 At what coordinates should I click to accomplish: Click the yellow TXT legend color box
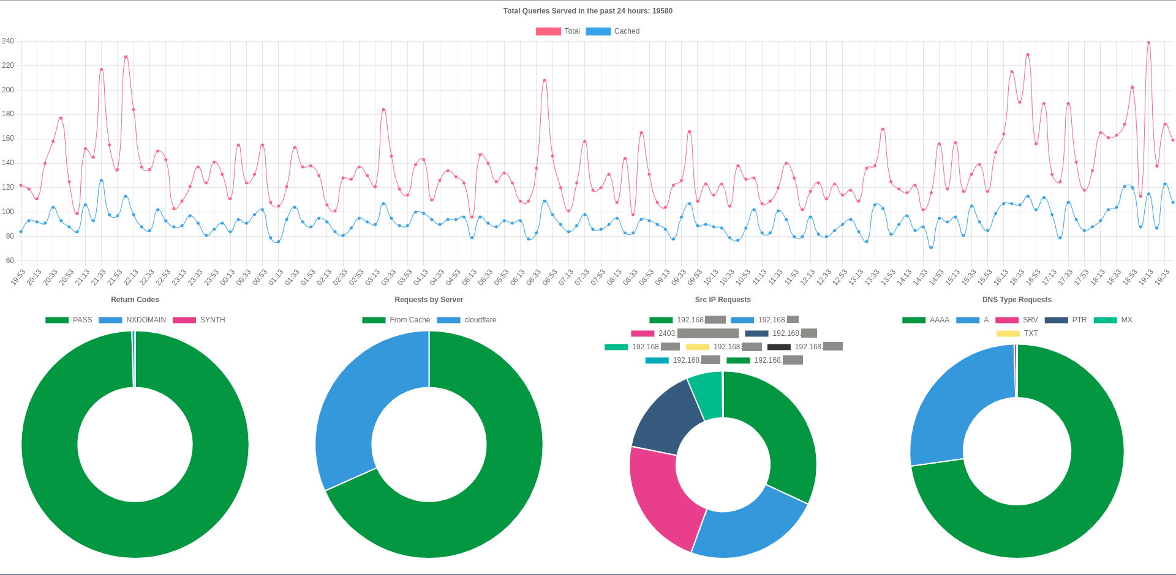pyautogui.click(x=1008, y=333)
